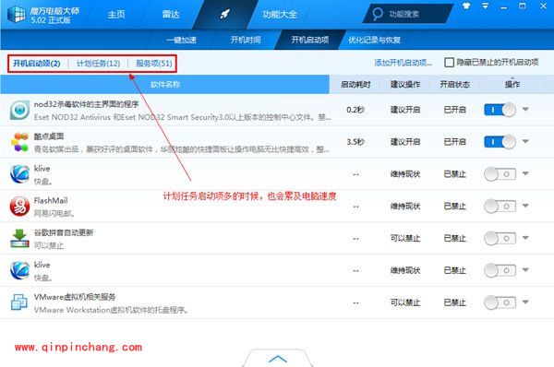The height and width of the screenshot is (367, 554).
Task: Expand the bottom panel up-arrow
Action: pos(278,359)
